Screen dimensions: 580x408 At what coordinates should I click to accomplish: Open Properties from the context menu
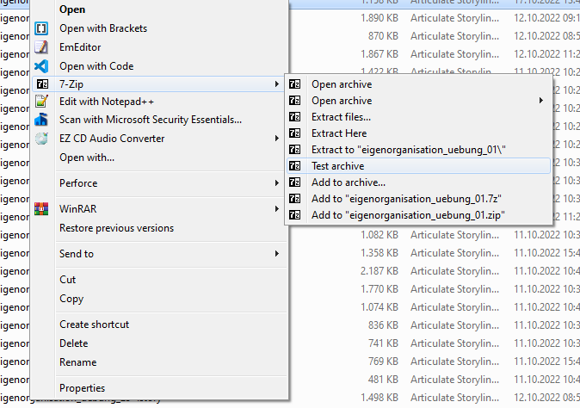tap(82, 388)
